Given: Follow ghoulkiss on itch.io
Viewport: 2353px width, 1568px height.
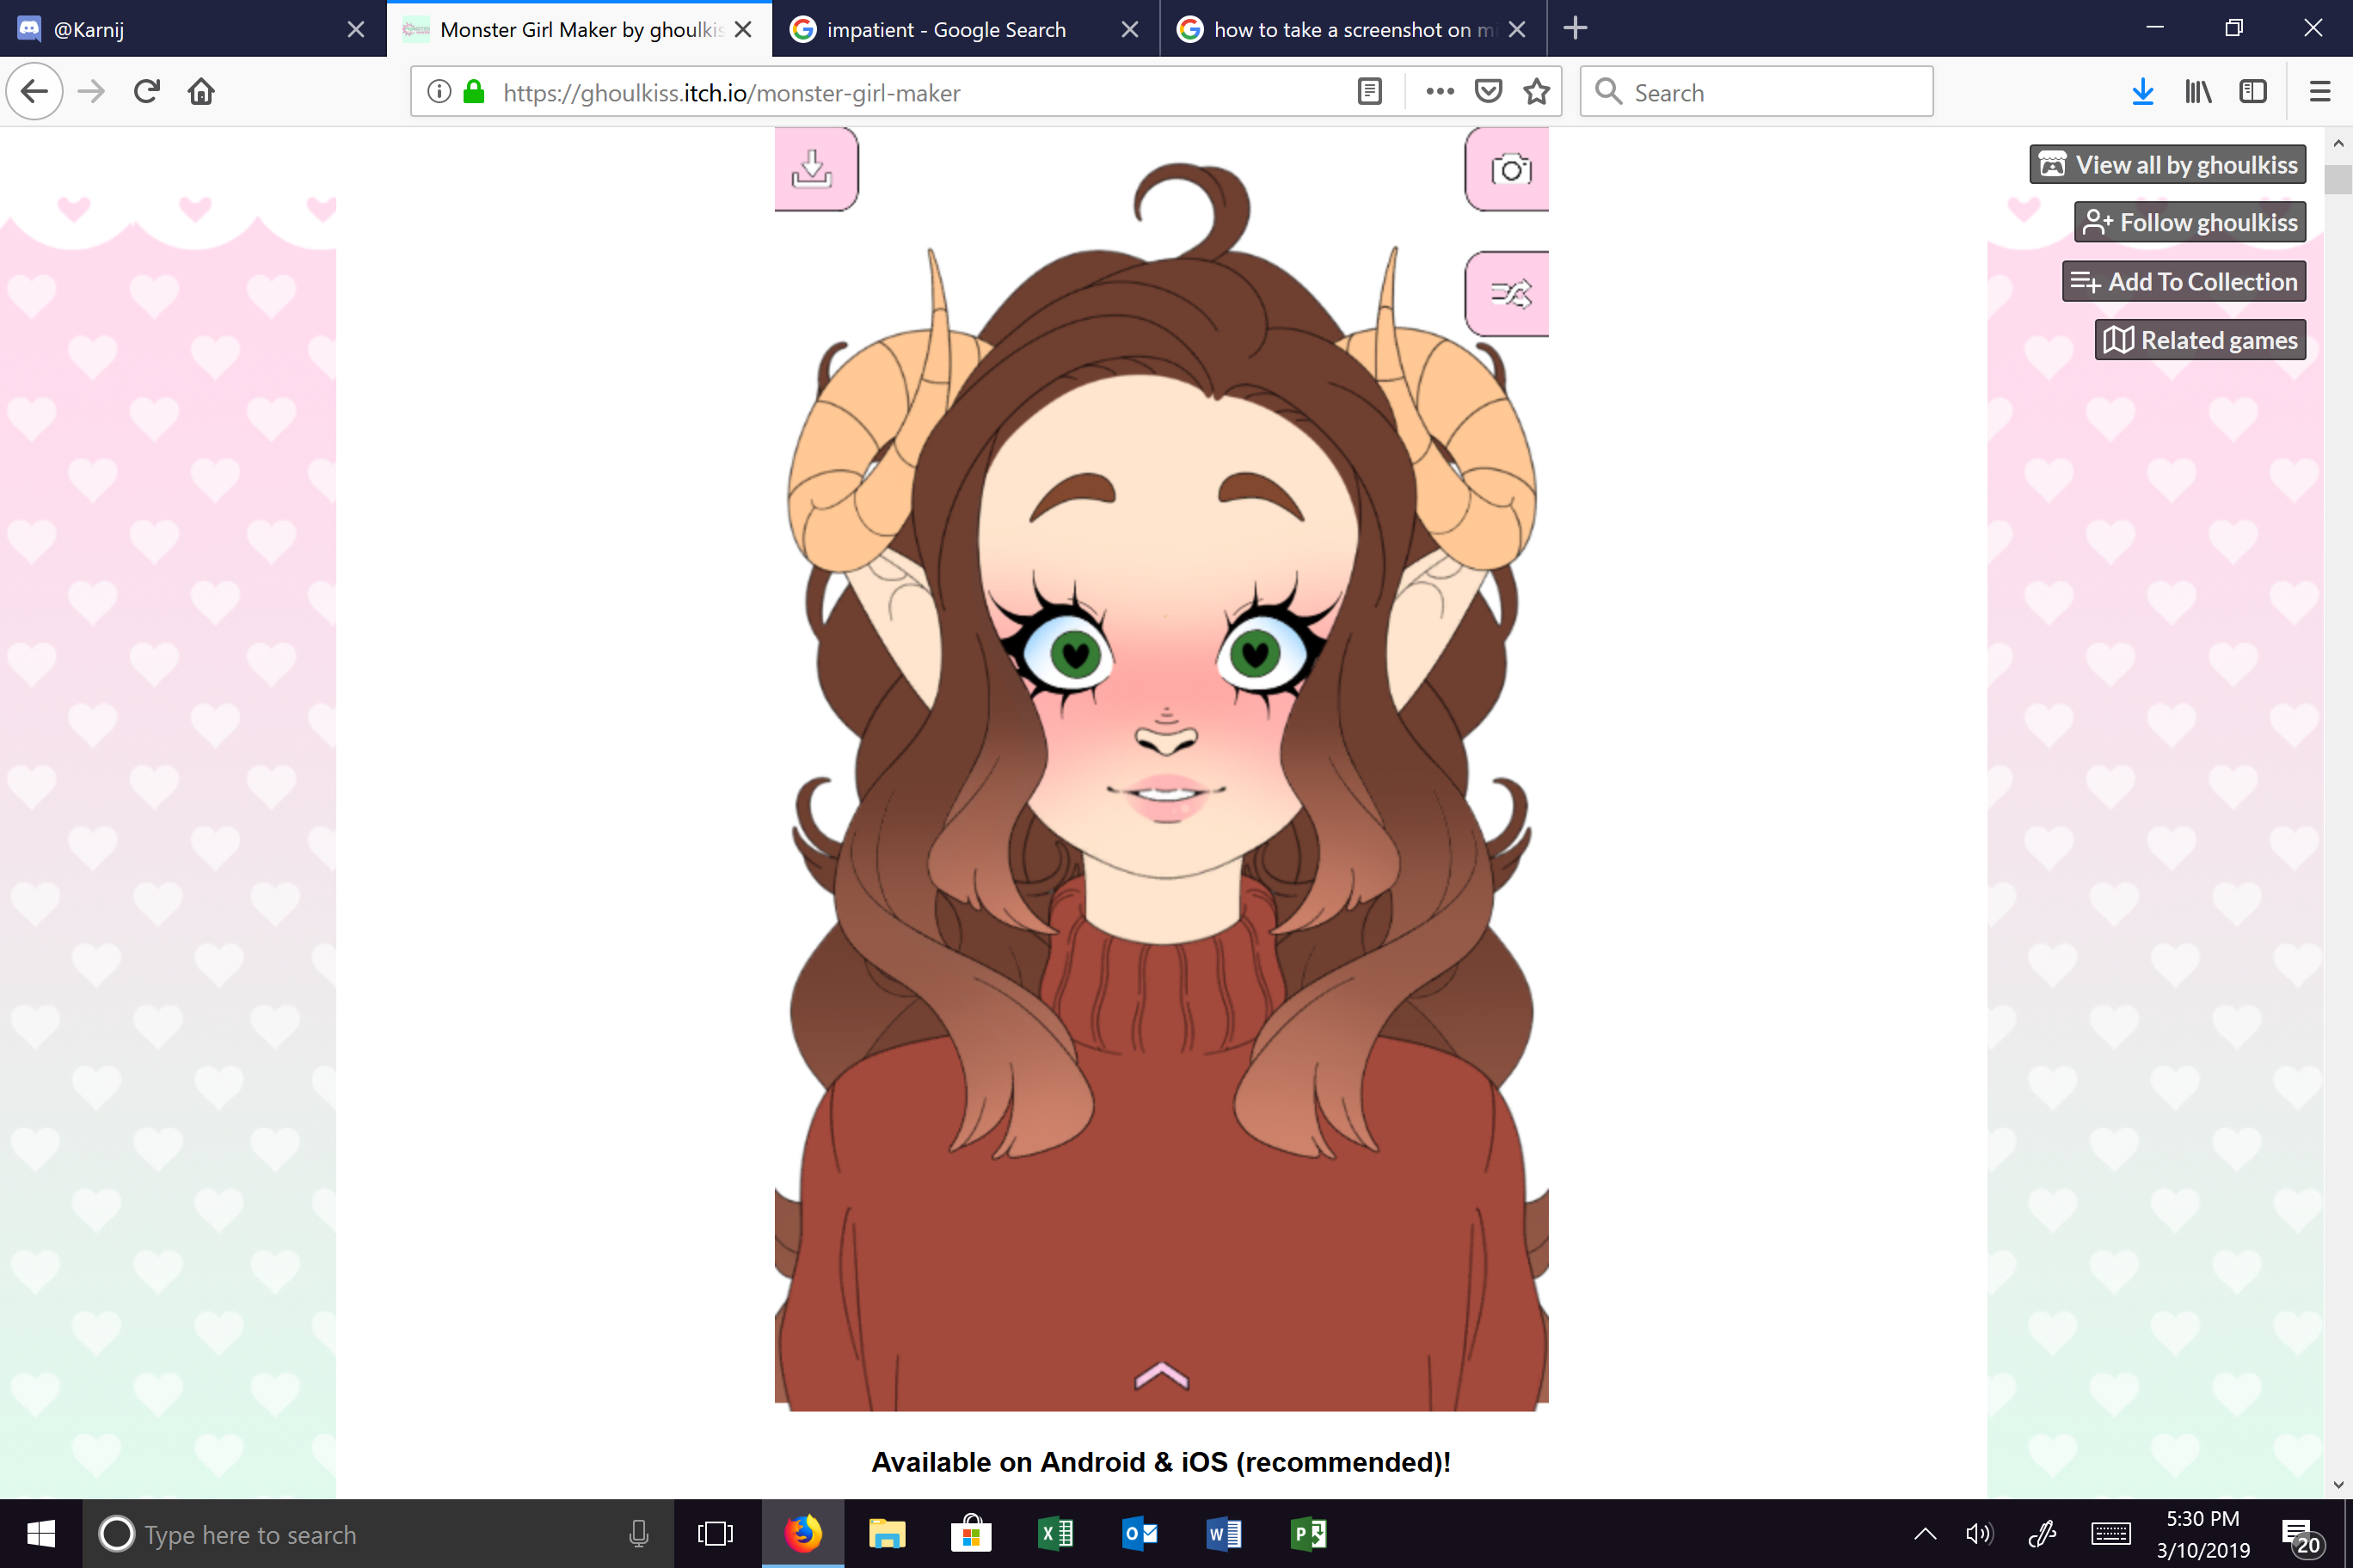Looking at the screenshot, I should click(x=2189, y=221).
